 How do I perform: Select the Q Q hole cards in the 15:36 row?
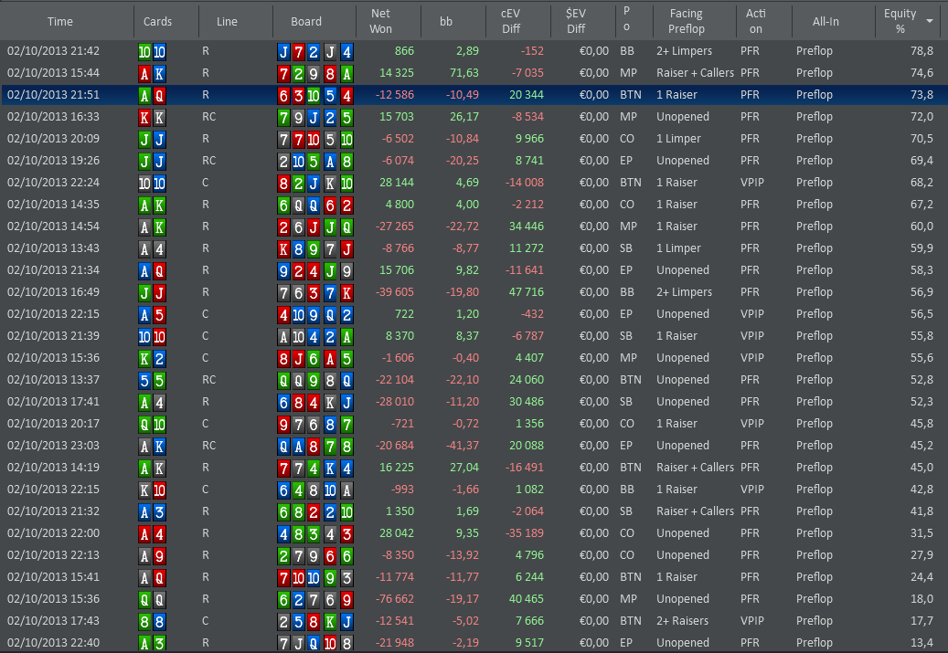[152, 599]
